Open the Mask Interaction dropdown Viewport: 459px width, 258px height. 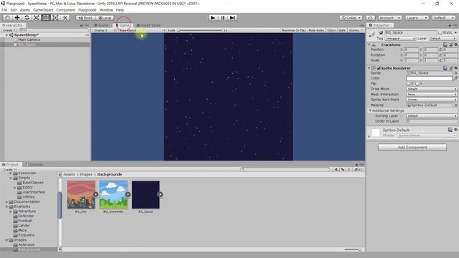(432, 95)
